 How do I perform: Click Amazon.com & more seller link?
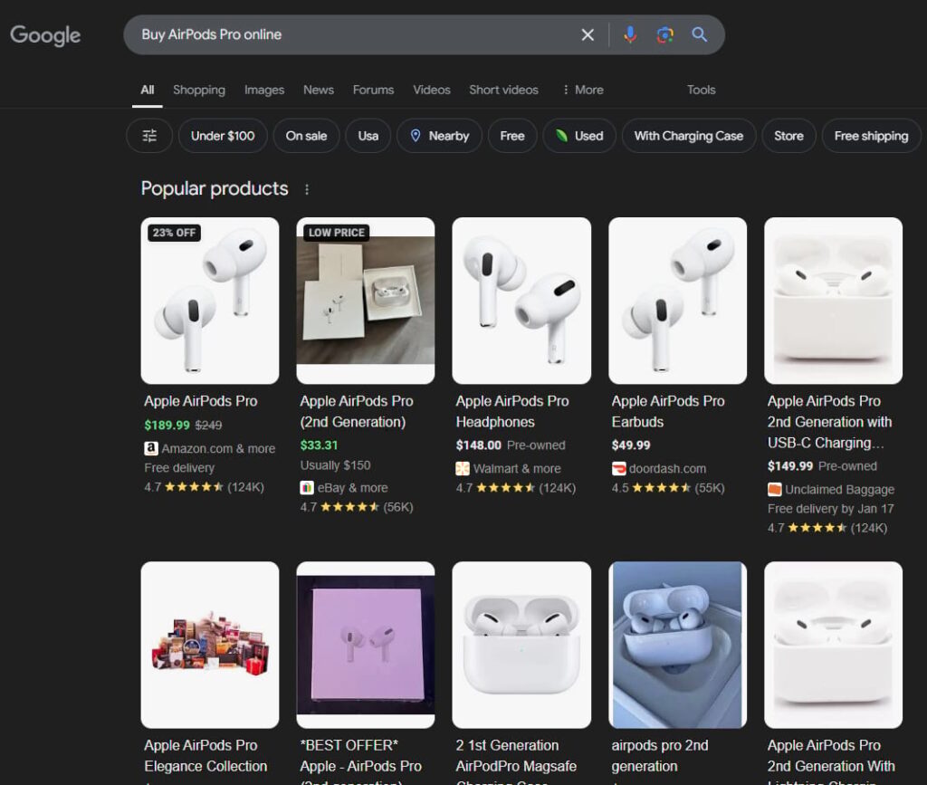210,449
